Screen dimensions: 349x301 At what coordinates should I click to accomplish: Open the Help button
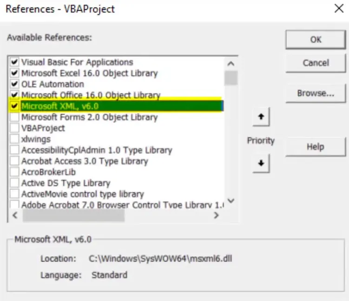point(316,147)
